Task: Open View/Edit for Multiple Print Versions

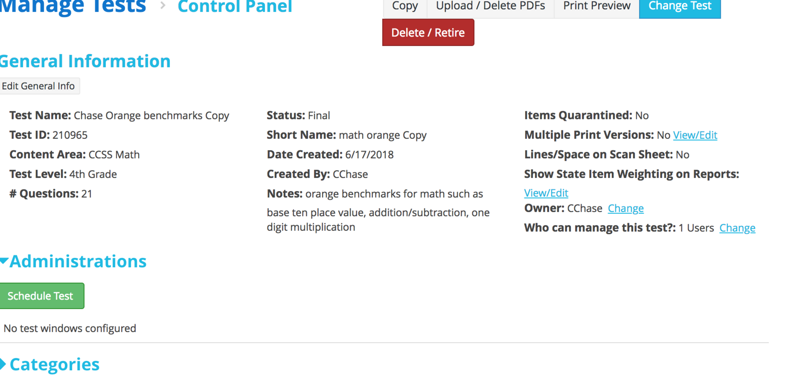Action: tap(695, 135)
